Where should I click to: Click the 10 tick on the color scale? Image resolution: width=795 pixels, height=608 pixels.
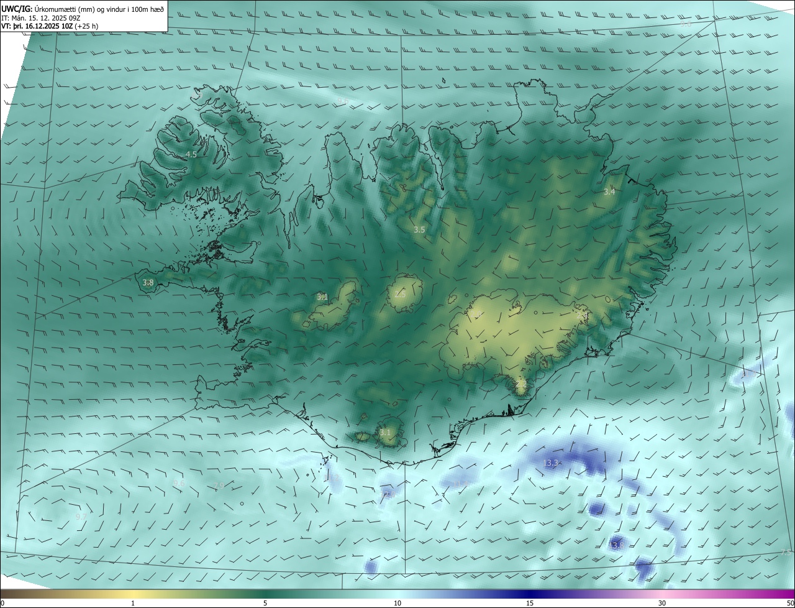coord(397,603)
